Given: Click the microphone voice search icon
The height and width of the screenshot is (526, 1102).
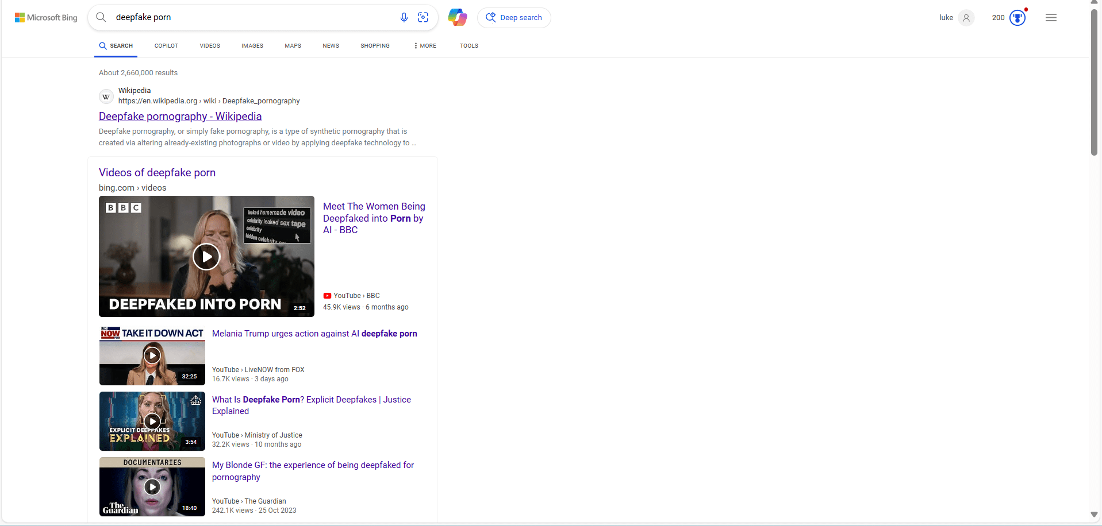Looking at the screenshot, I should tap(404, 17).
